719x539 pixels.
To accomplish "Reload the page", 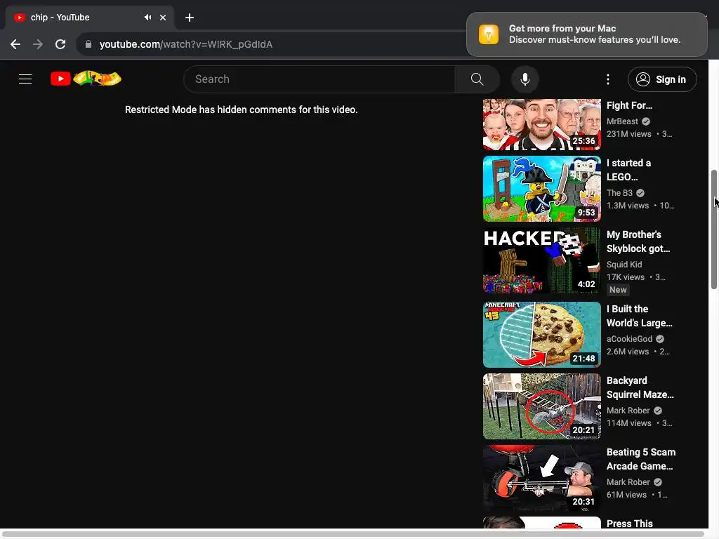I will tap(60, 44).
